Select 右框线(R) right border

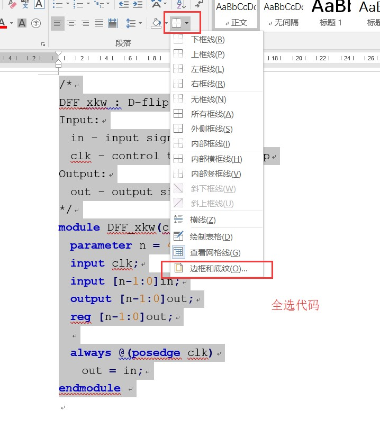pyautogui.click(x=217, y=84)
